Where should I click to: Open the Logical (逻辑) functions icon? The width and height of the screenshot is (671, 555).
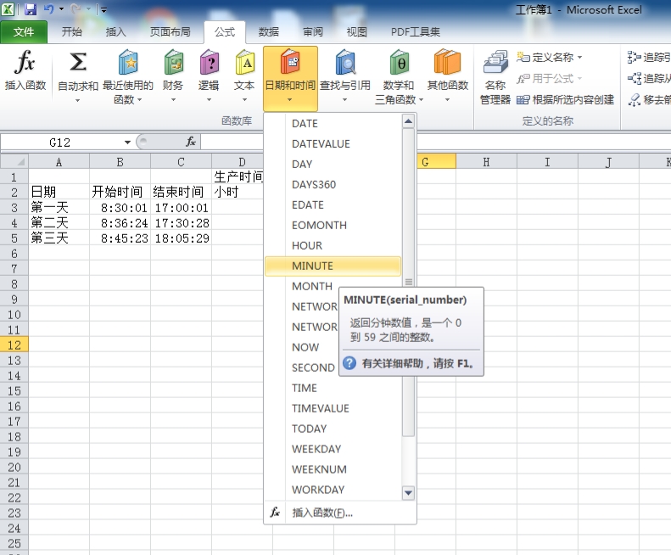tap(209, 64)
